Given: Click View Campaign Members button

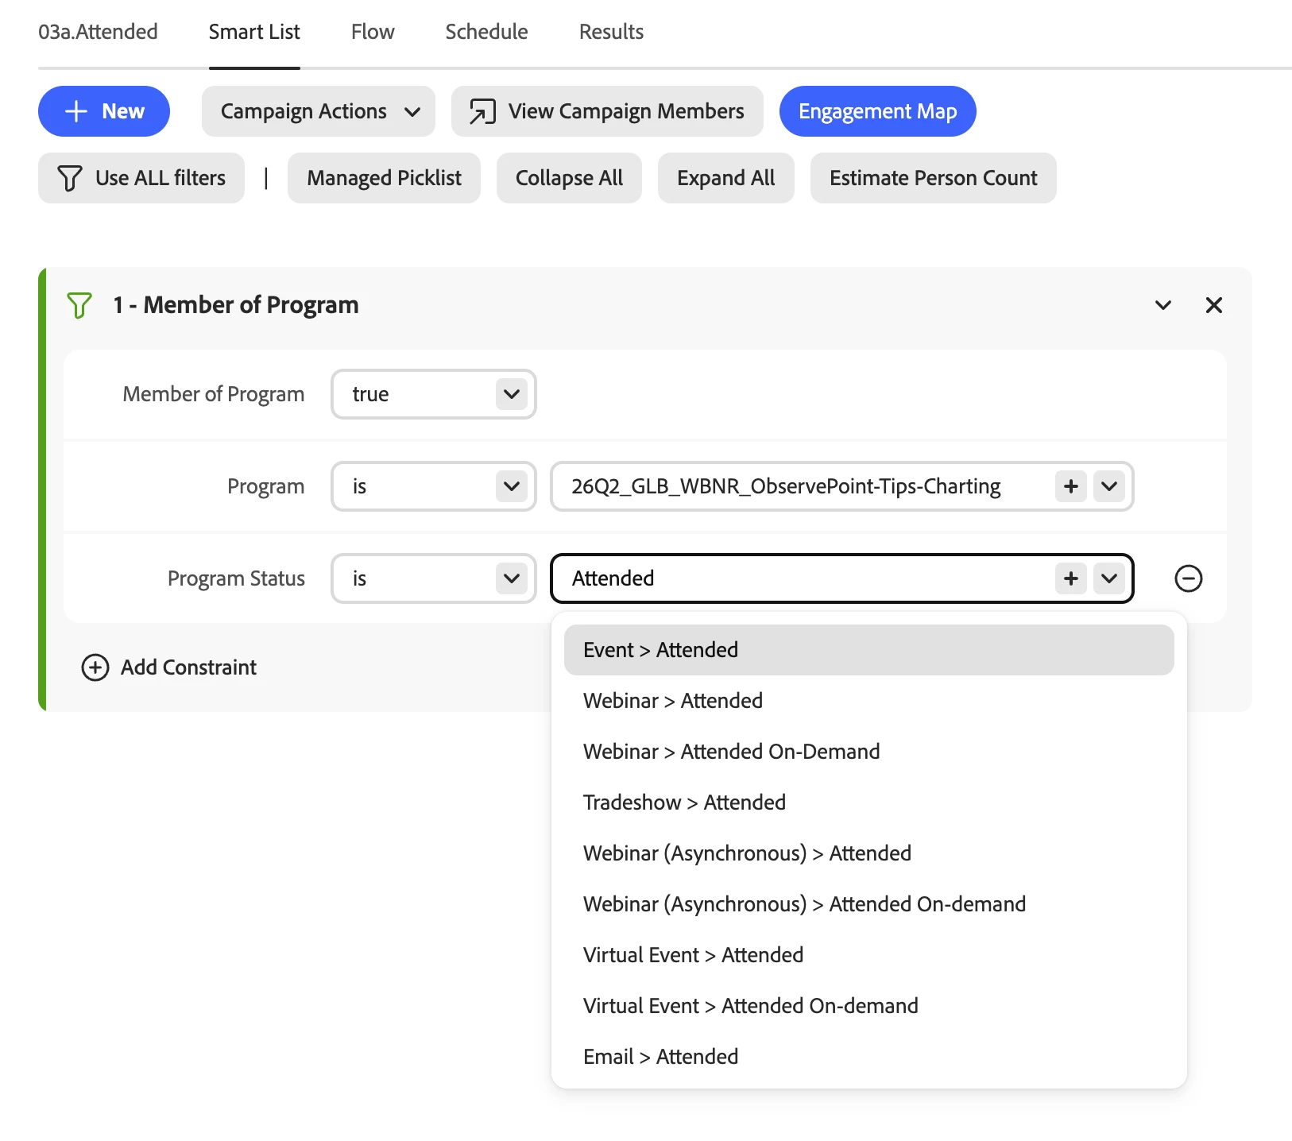Looking at the screenshot, I should coord(607,111).
